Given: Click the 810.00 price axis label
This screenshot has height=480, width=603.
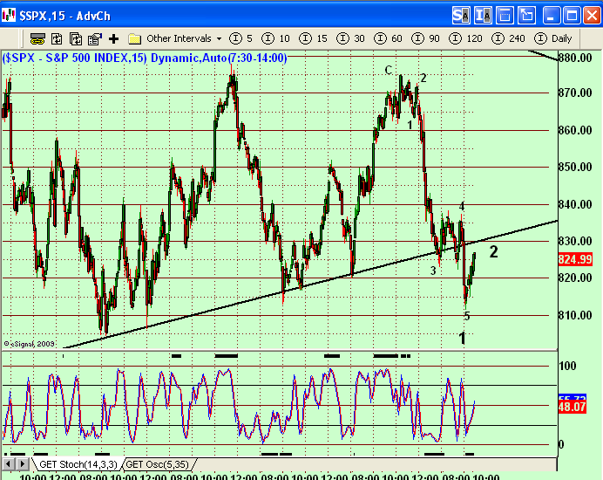Looking at the screenshot, I should point(575,316).
